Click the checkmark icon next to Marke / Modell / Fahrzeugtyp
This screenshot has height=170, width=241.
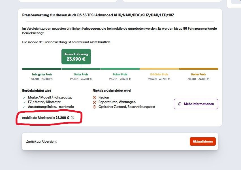[x=24, y=97]
